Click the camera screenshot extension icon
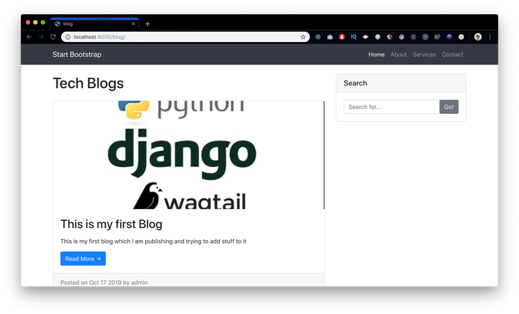Image resolution: width=519 pixels, height=314 pixels. pos(330,37)
